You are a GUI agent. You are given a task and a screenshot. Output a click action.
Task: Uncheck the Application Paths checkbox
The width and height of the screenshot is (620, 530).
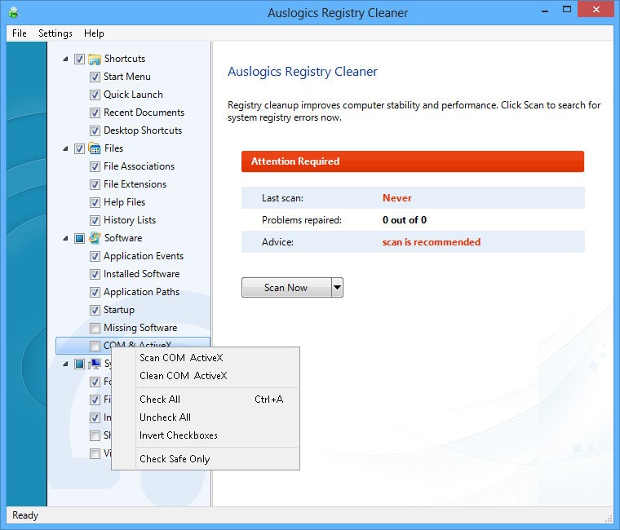[x=95, y=292]
